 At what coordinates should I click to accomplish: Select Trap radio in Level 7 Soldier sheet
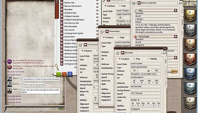[x=120, y=6]
